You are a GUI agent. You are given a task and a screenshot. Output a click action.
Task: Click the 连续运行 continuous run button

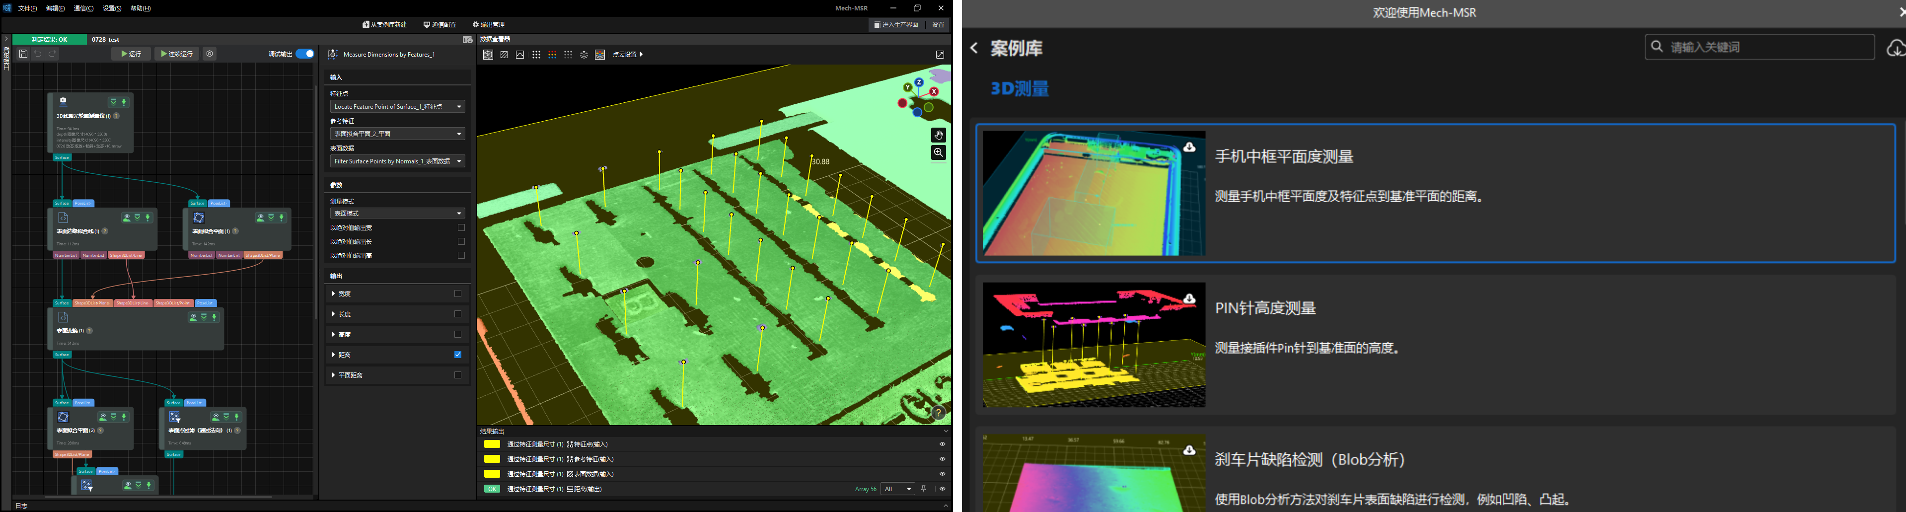point(177,54)
